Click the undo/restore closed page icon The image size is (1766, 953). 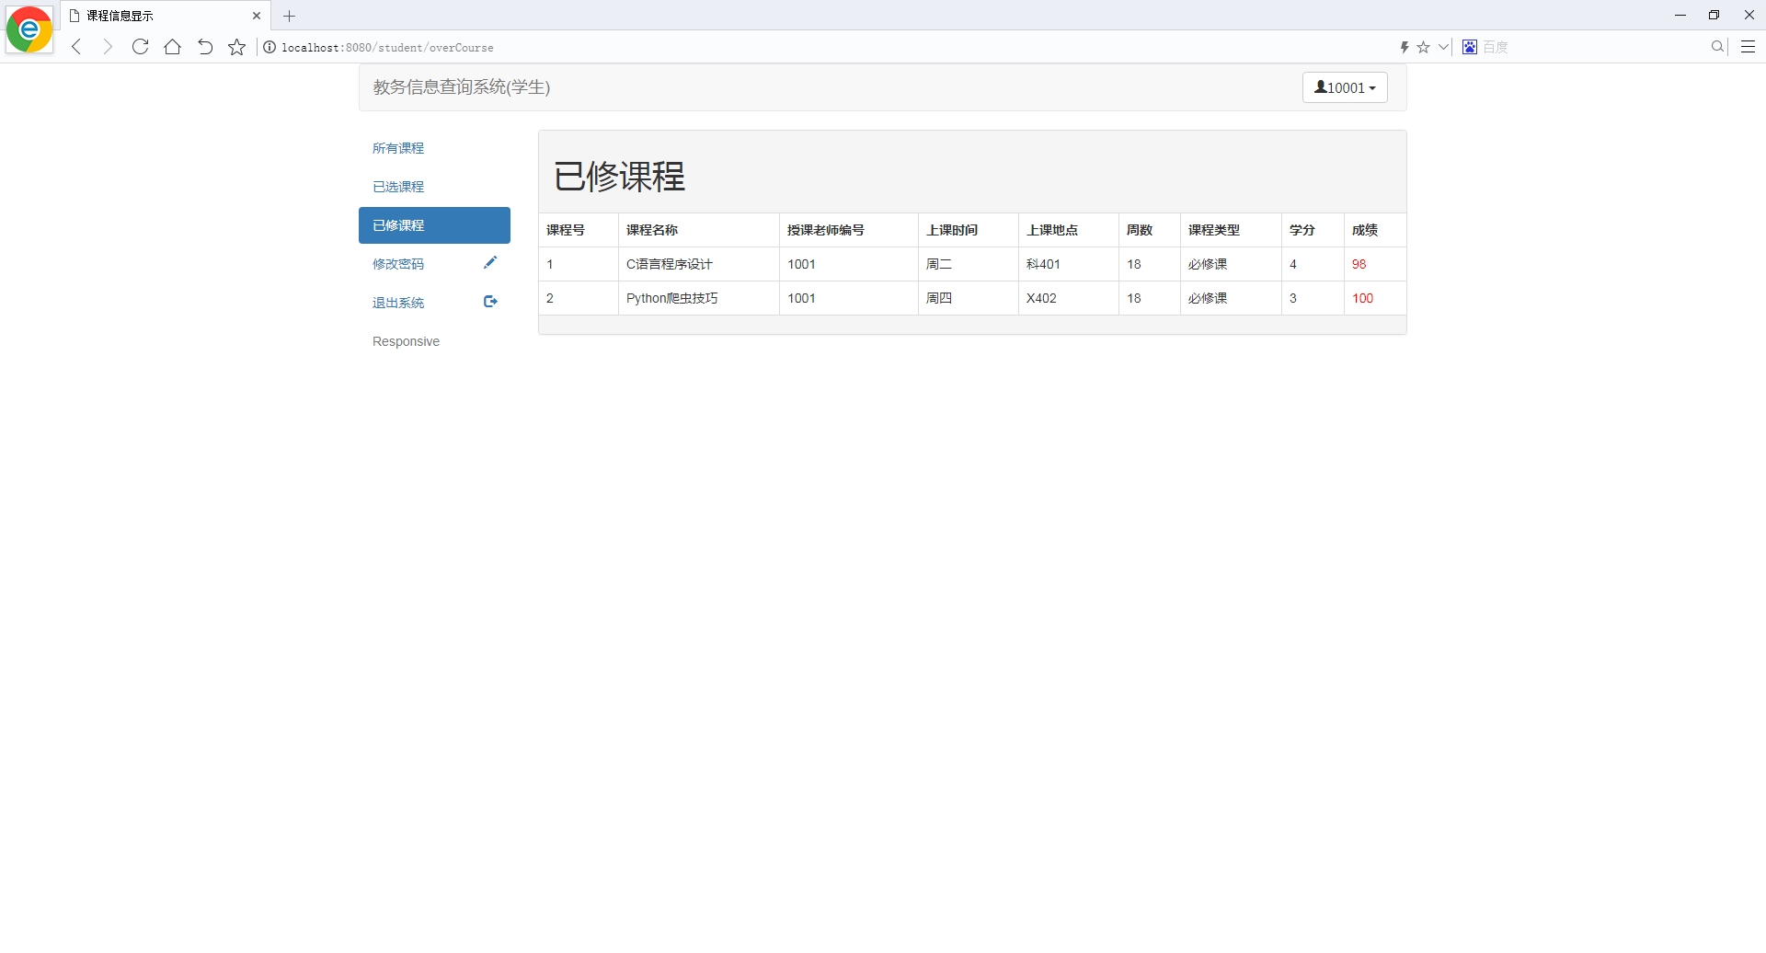205,47
